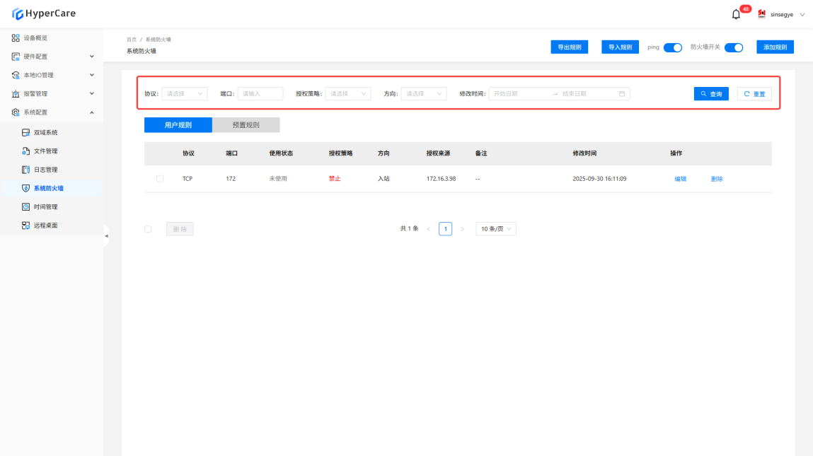
Task: Click the 添加规则 button
Action: [x=775, y=47]
